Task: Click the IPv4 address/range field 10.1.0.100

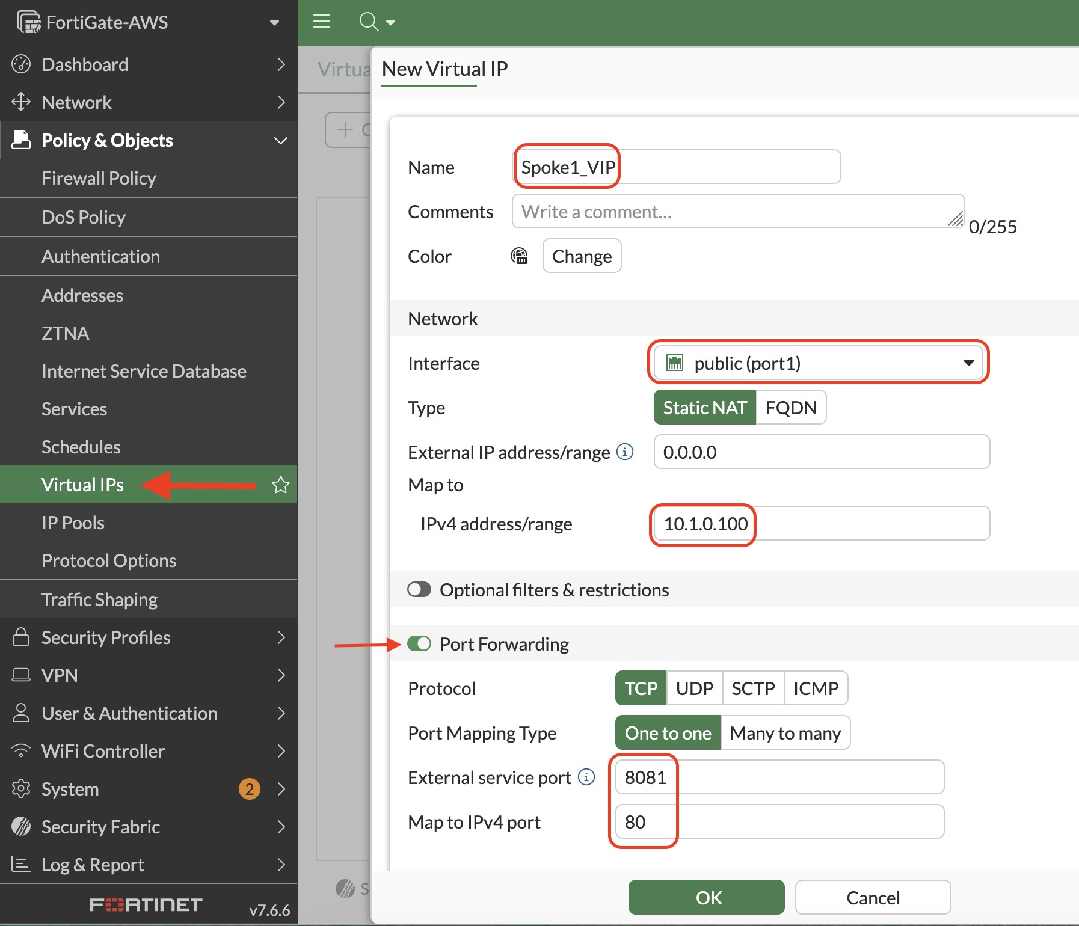Action: click(x=822, y=523)
